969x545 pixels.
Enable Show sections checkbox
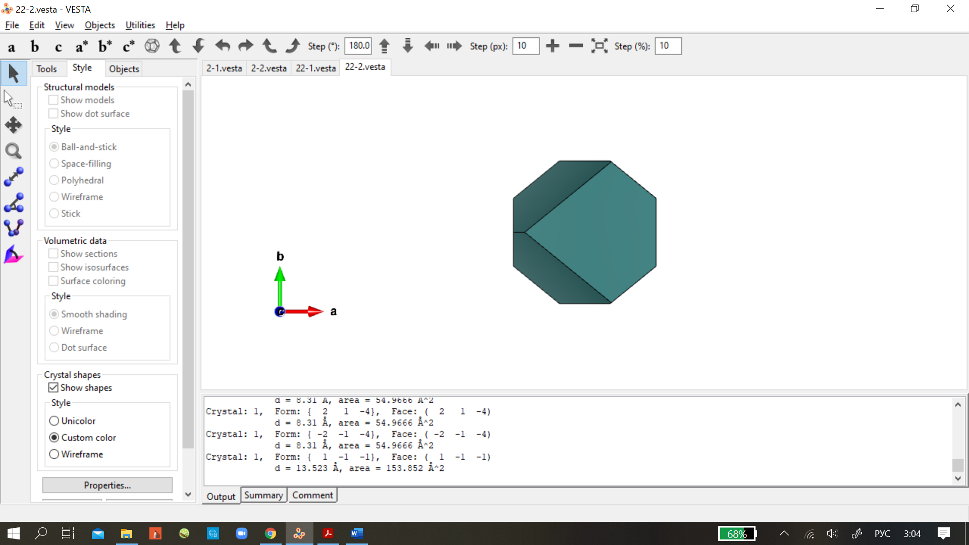pyautogui.click(x=53, y=253)
